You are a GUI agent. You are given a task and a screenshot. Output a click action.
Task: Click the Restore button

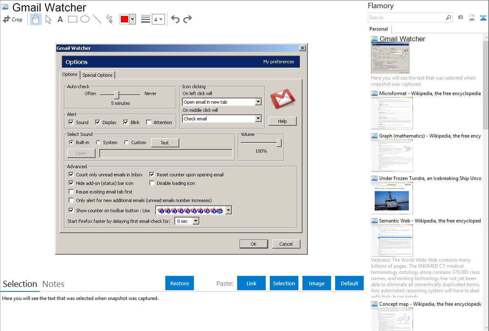point(180,283)
